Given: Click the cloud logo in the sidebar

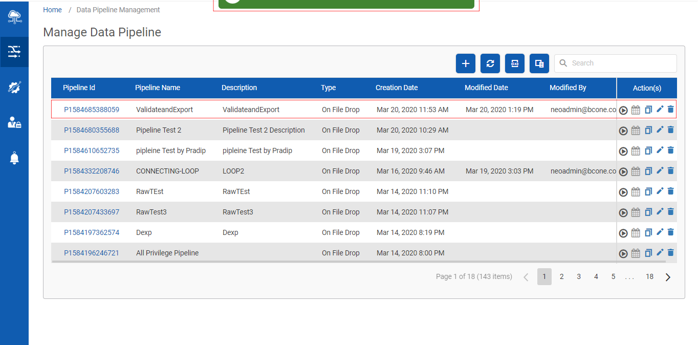Looking at the screenshot, I should pyautogui.click(x=14, y=17).
